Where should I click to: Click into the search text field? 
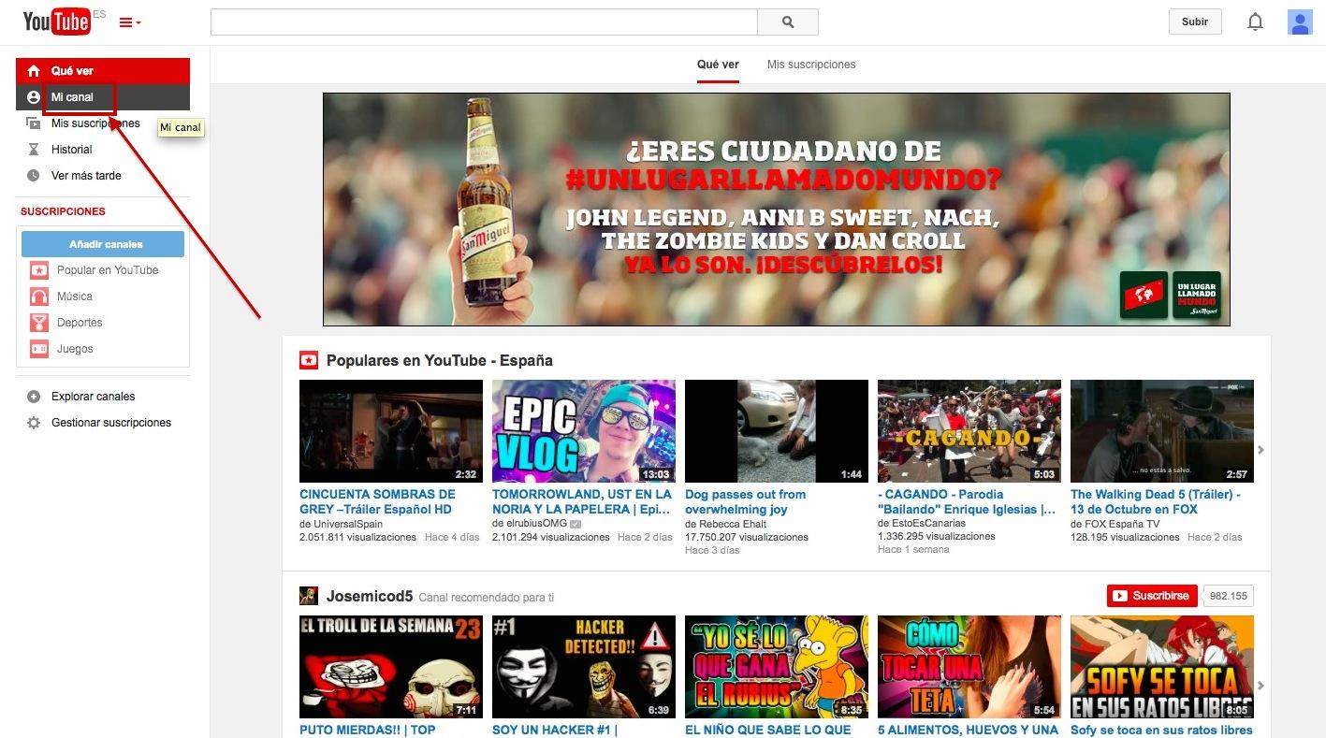coord(483,22)
